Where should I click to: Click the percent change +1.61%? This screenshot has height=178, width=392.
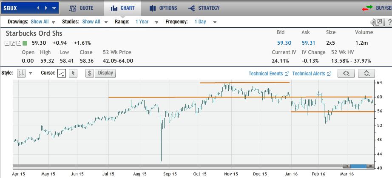click(82, 43)
